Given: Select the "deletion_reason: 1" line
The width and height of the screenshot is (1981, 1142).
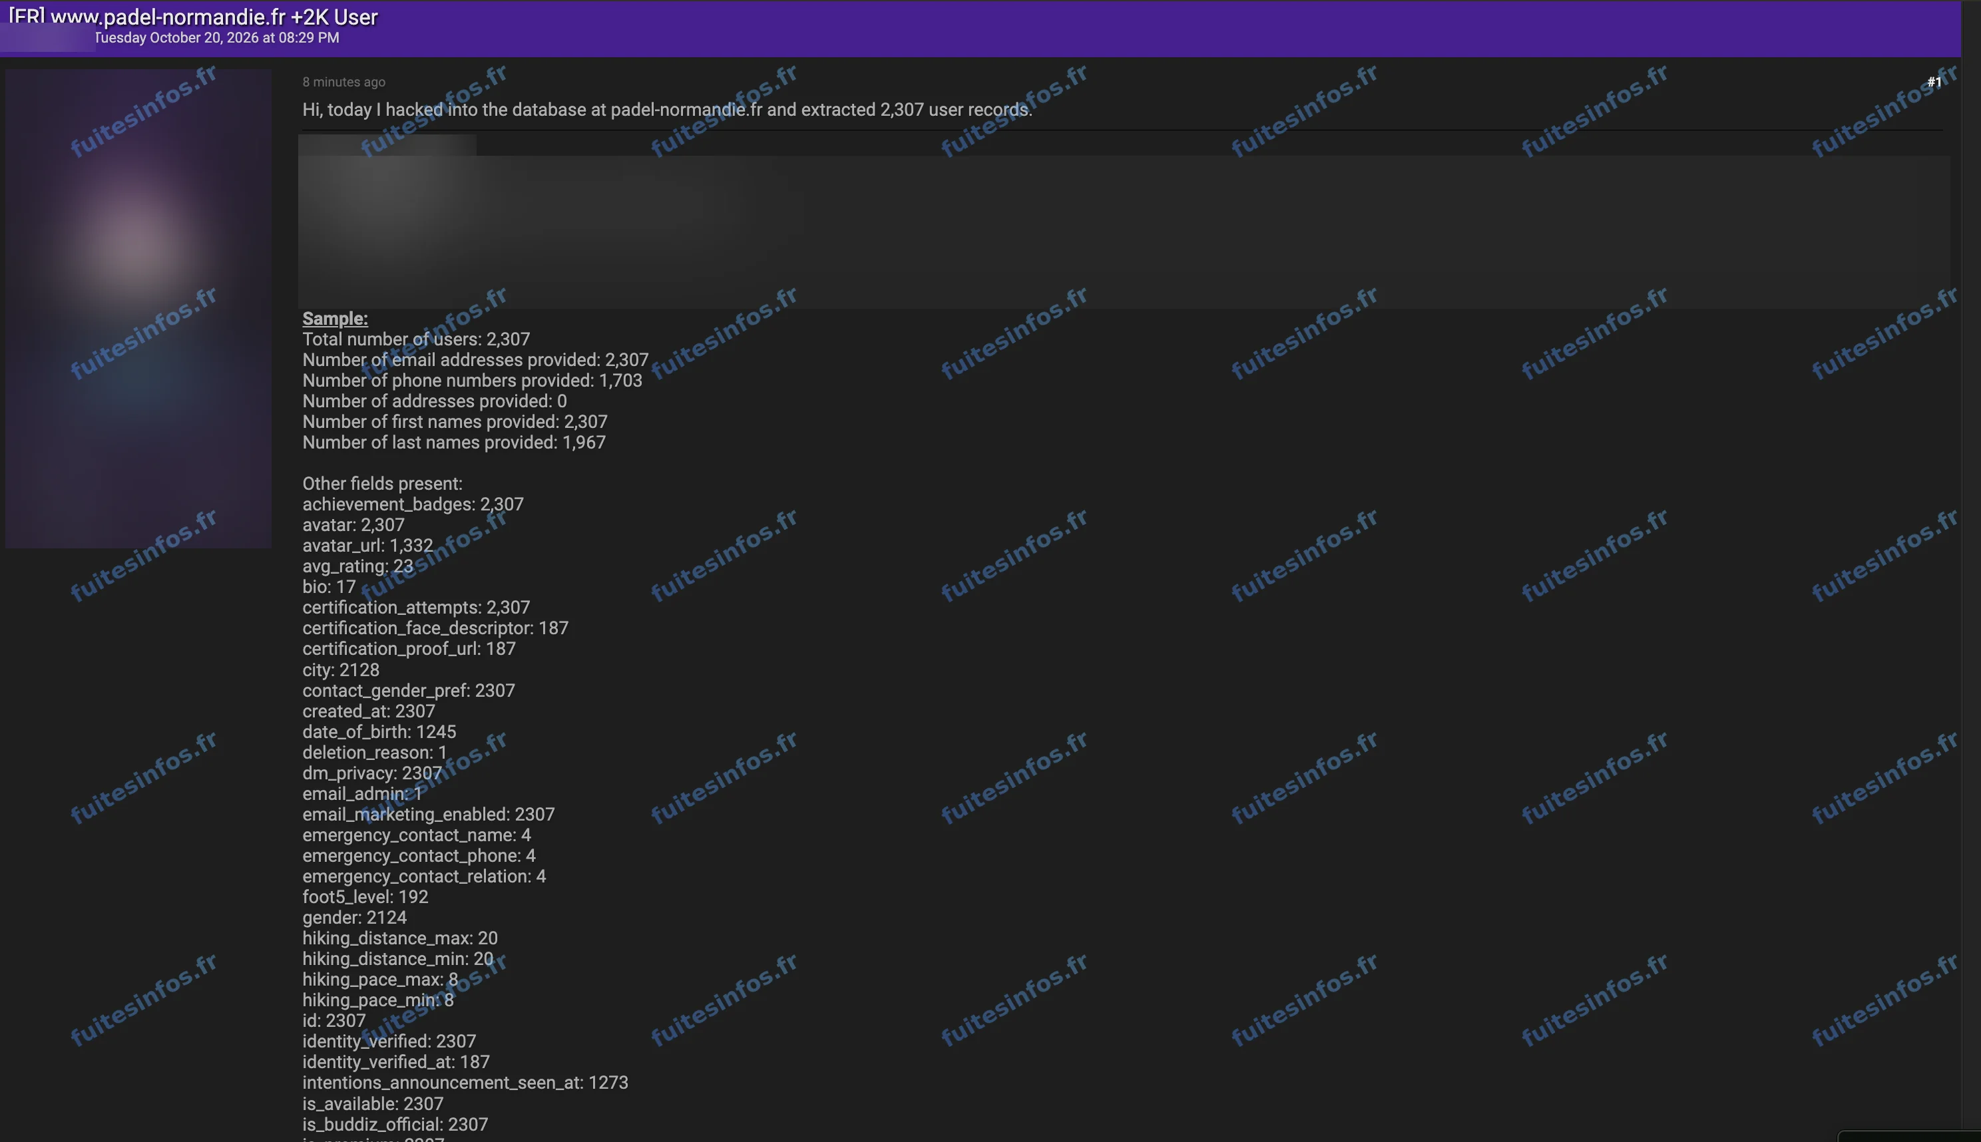Looking at the screenshot, I should pyautogui.click(x=375, y=752).
